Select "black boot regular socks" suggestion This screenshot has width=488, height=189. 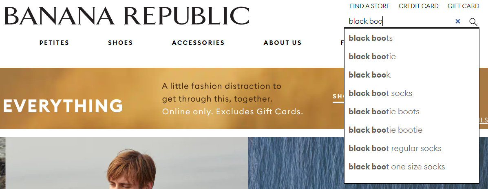411,149
